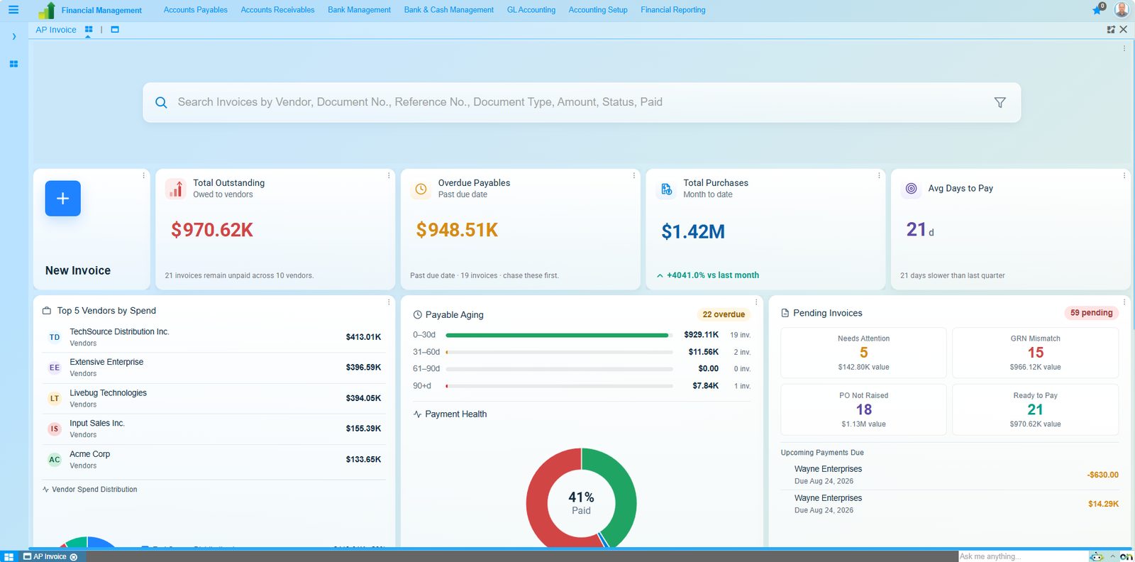Open Bank & Cash Management menu
Screen dimensions: 1135x562
point(449,10)
